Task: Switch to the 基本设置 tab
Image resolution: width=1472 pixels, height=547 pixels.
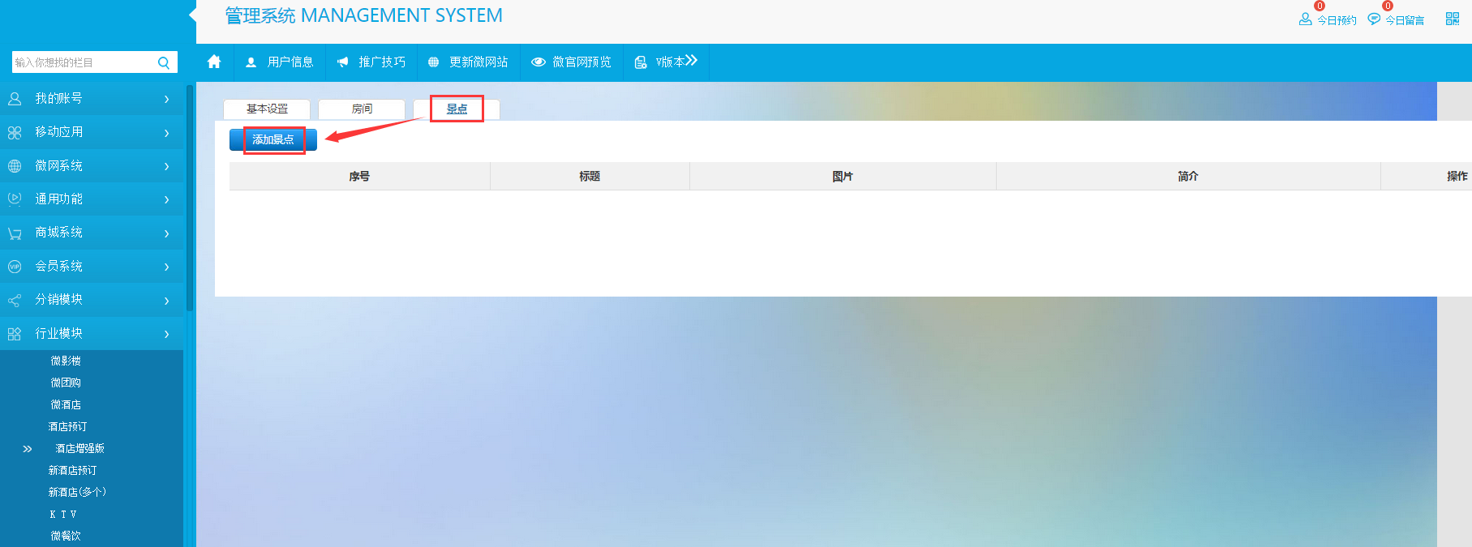Action: click(267, 109)
